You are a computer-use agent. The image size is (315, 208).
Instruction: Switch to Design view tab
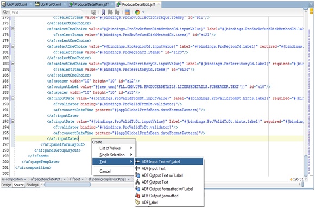tap(6, 185)
